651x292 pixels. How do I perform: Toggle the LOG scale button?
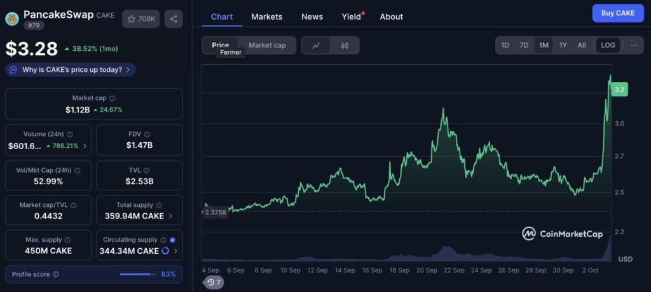point(608,45)
